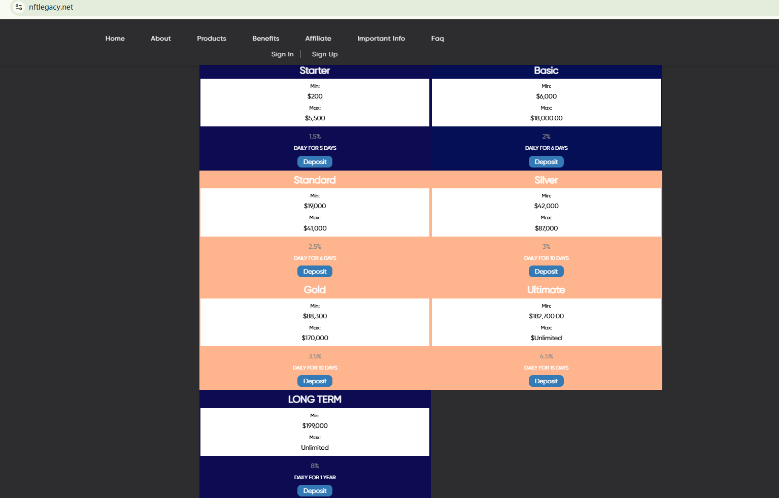
Task: Click Deposit for the LONG TERM plan
Action: [x=315, y=491]
